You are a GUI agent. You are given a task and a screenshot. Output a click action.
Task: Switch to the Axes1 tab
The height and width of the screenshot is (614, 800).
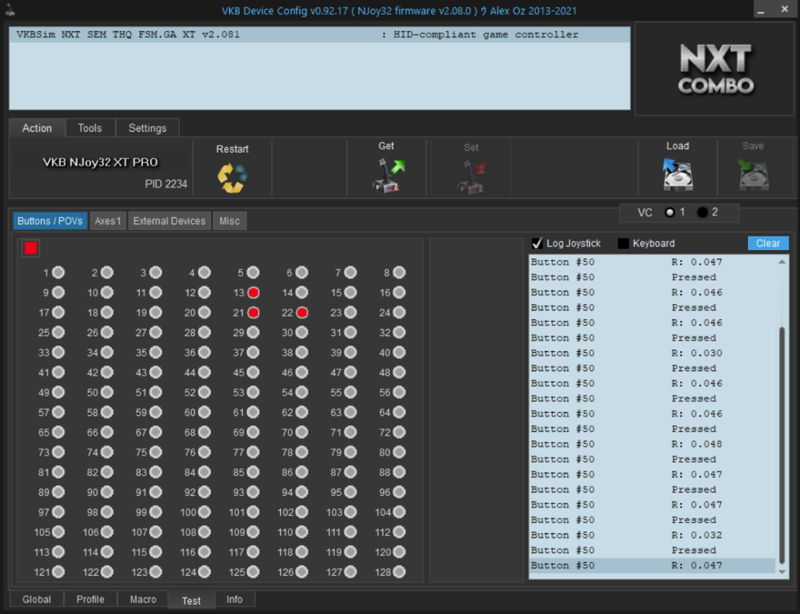[x=108, y=221]
